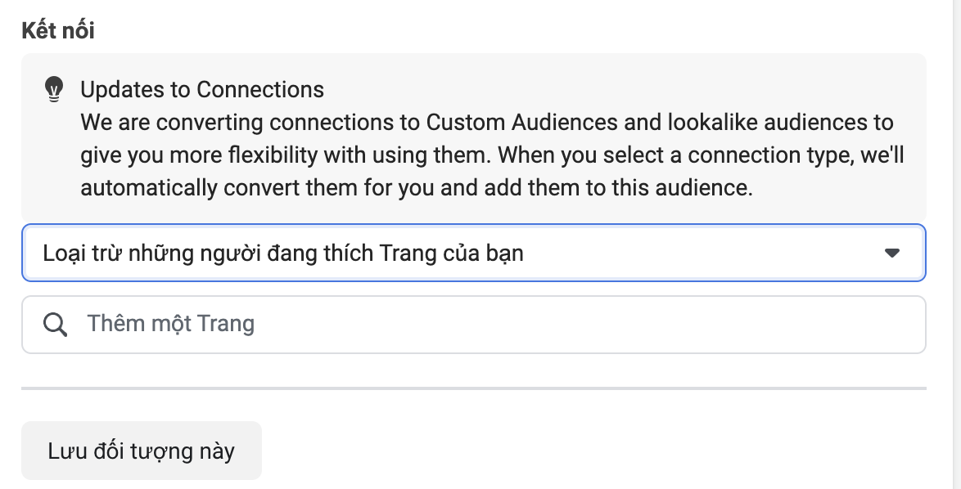961x489 pixels.
Task: Select the text "Trang của bạn" in dropdown
Action: 451,253
